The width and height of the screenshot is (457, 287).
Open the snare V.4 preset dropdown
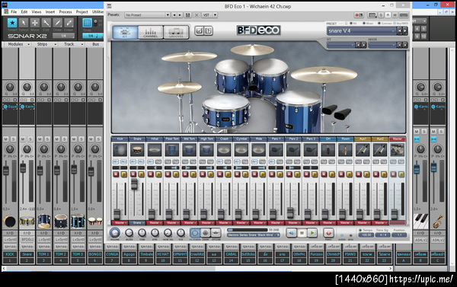(x=362, y=30)
